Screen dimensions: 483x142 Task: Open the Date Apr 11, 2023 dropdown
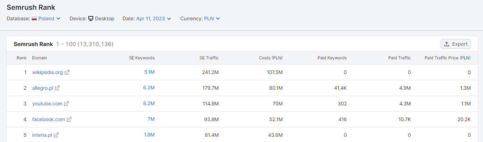pos(154,18)
